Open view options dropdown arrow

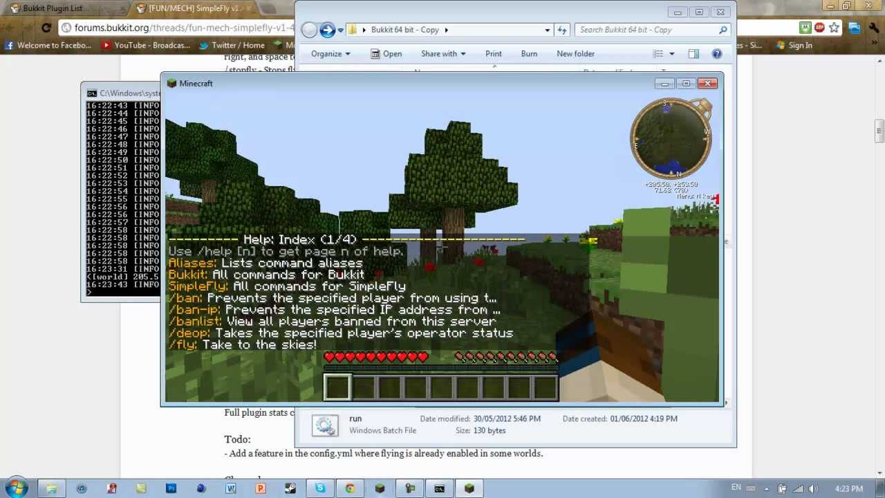[x=672, y=54]
